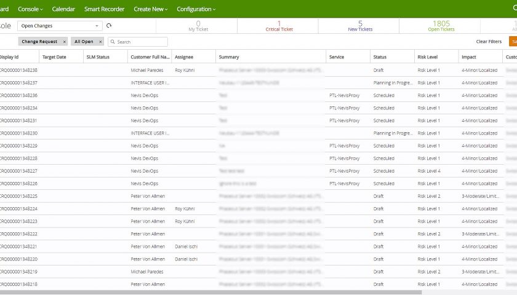Click Clear Filters
The width and height of the screenshot is (517, 295).
tap(488, 42)
